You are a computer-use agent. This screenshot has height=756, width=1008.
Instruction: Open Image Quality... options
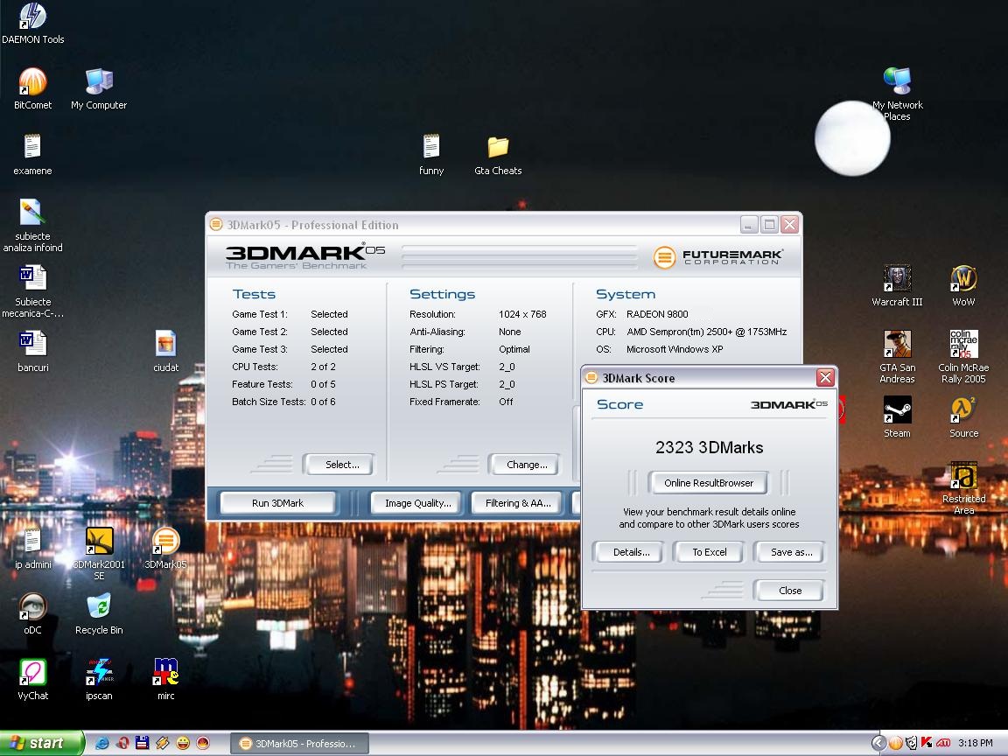(418, 503)
